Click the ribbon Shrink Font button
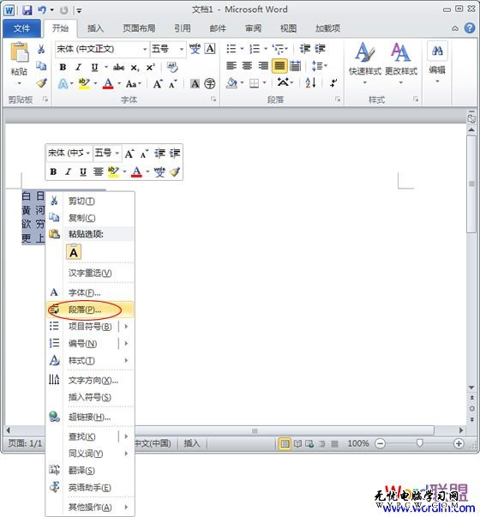The width and height of the screenshot is (480, 517). (172, 84)
